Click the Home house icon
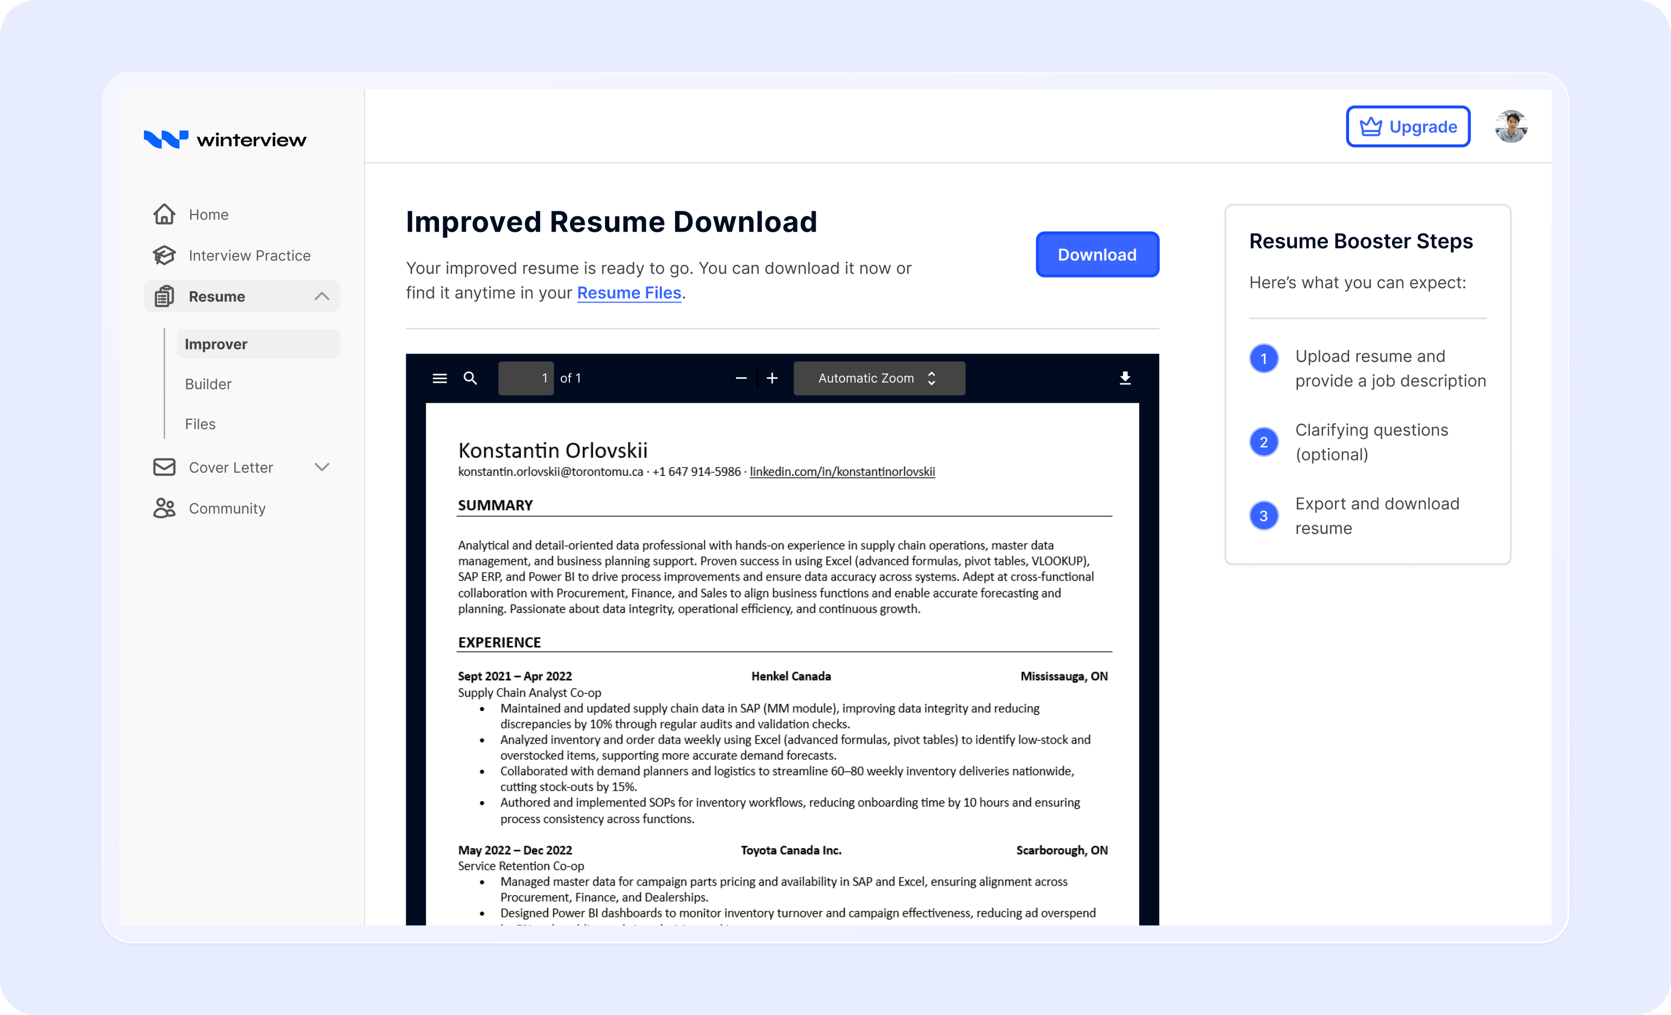 pos(164,214)
